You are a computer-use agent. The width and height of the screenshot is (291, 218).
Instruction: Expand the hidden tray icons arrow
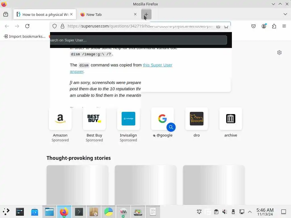[x=250, y=212]
